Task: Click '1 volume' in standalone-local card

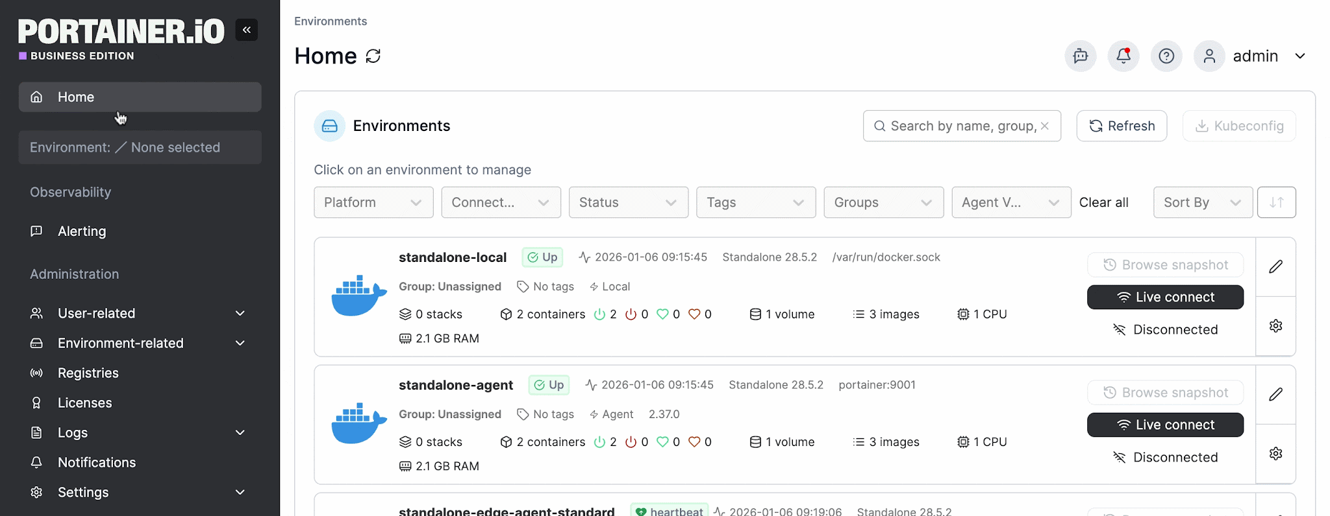Action: 782,314
